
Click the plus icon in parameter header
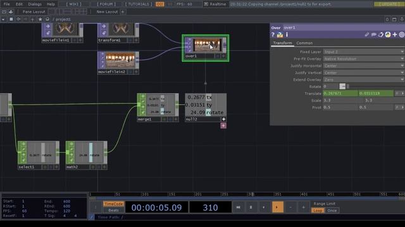[x=395, y=35]
